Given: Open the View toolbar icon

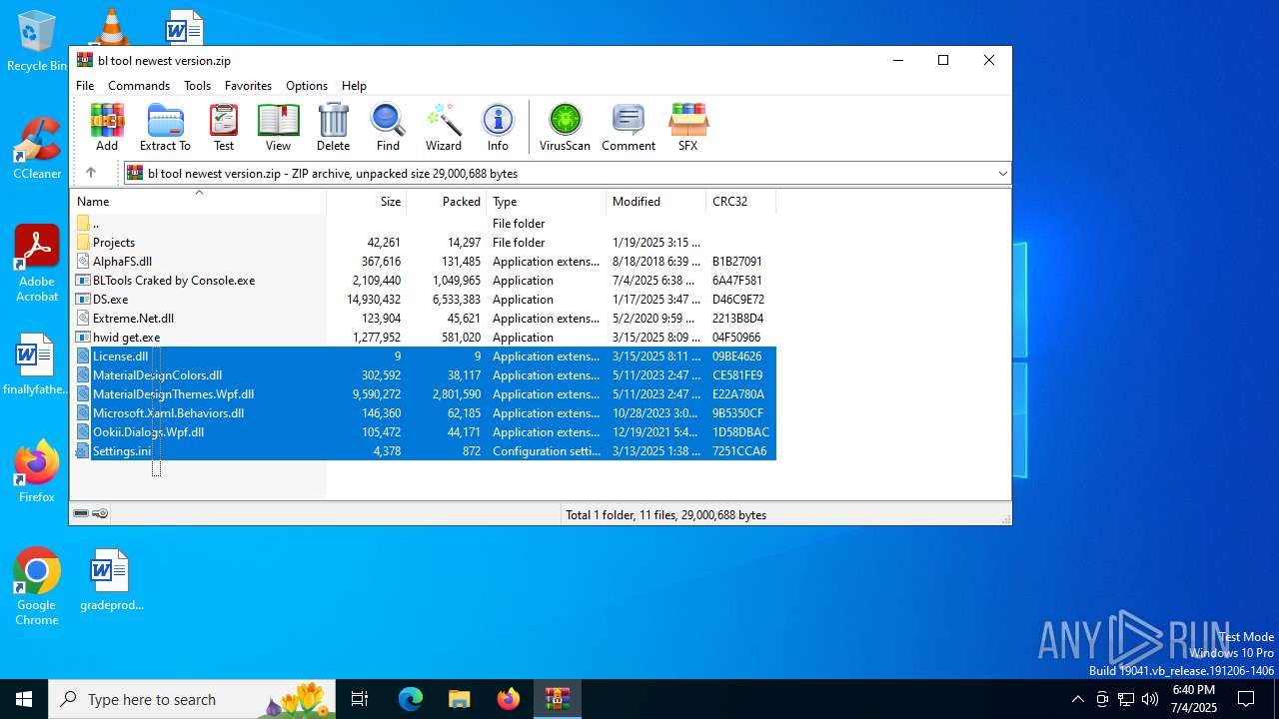Looking at the screenshot, I should [x=278, y=128].
